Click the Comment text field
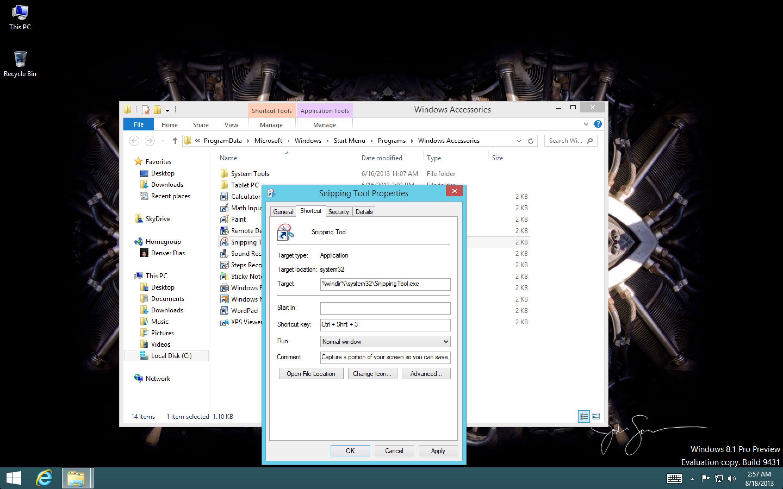This screenshot has height=489, width=783. click(x=385, y=357)
